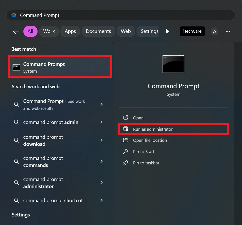Click the Pin to taskbar pin icon
The width and height of the screenshot is (242, 225).
pyautogui.click(x=126, y=163)
